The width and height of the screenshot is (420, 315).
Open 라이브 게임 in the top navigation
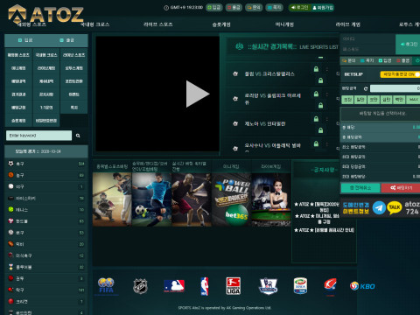[347, 24]
